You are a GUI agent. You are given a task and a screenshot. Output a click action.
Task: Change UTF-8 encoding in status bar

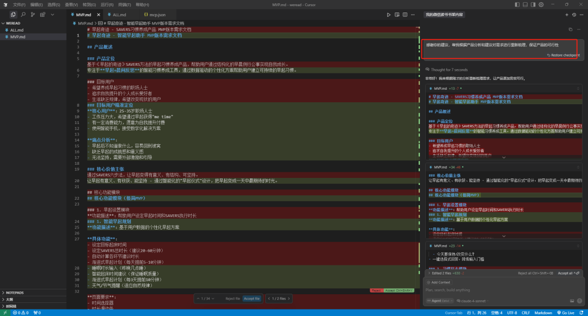(512, 313)
